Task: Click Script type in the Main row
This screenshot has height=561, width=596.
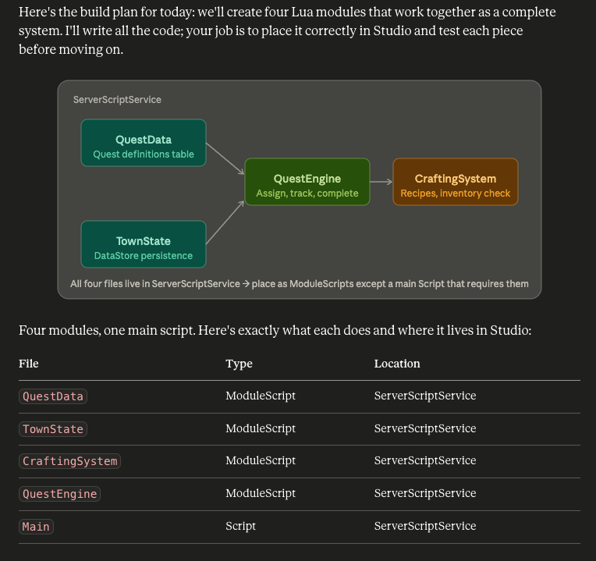Action: click(240, 526)
